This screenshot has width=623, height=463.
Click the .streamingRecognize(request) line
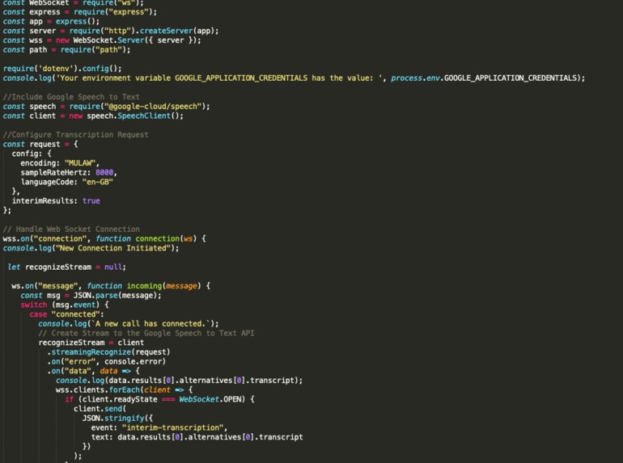108,352
